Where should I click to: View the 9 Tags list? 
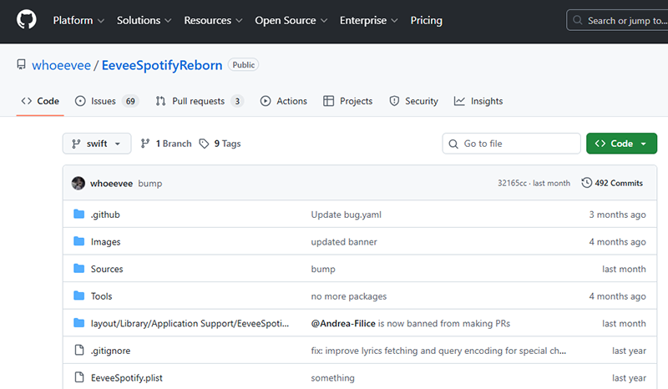220,144
